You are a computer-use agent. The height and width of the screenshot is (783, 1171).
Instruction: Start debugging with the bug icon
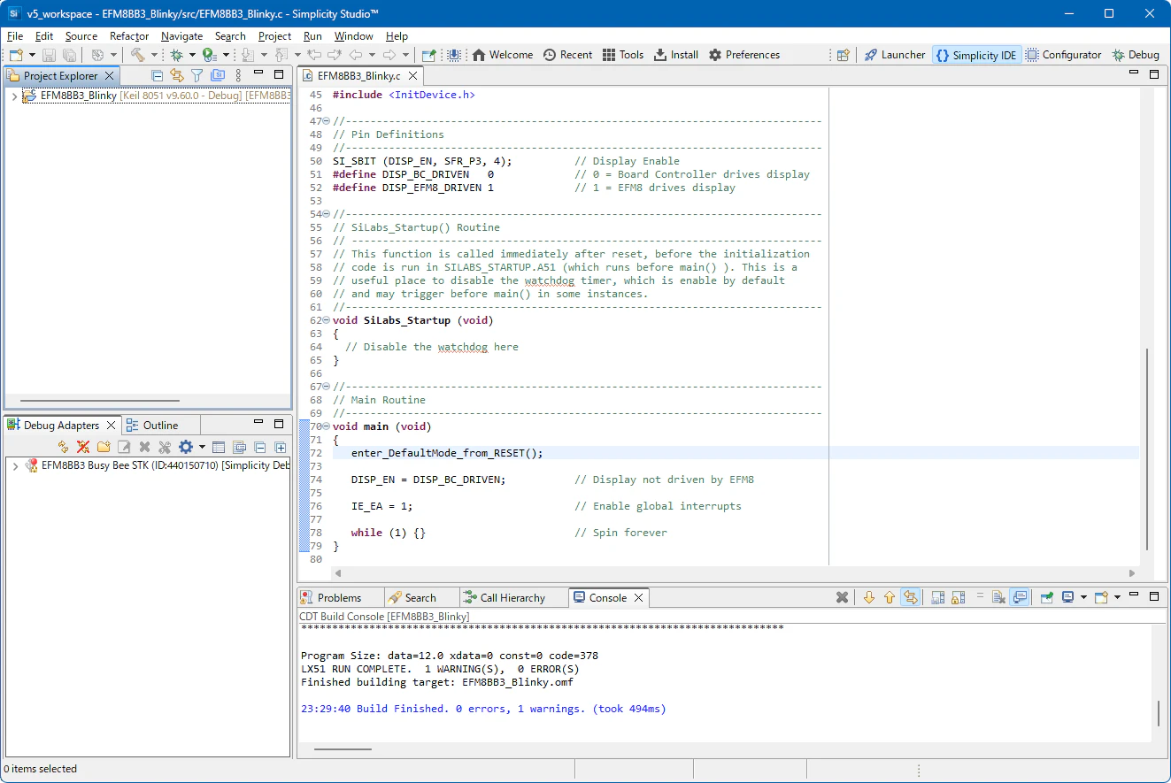point(176,55)
